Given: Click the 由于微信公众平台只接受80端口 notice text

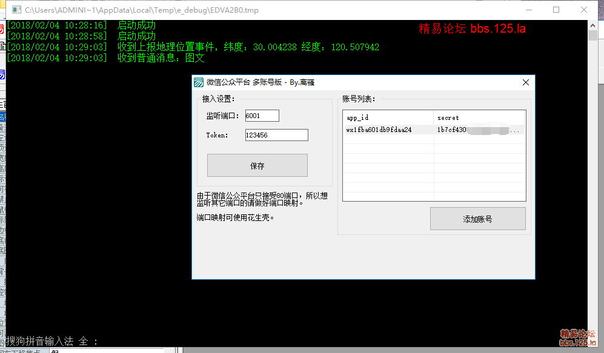Looking at the screenshot, I should point(262,199).
